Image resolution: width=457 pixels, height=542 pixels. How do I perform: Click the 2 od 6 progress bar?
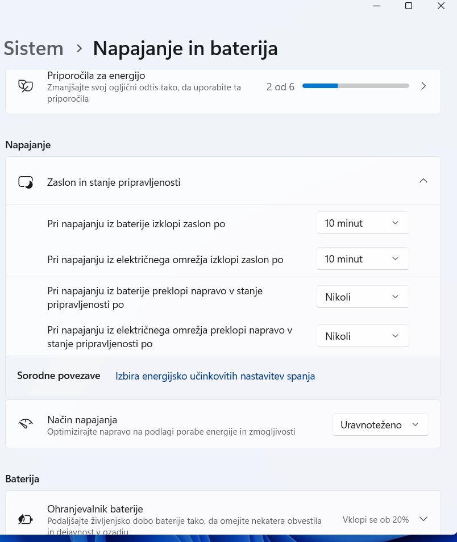pyautogui.click(x=356, y=86)
